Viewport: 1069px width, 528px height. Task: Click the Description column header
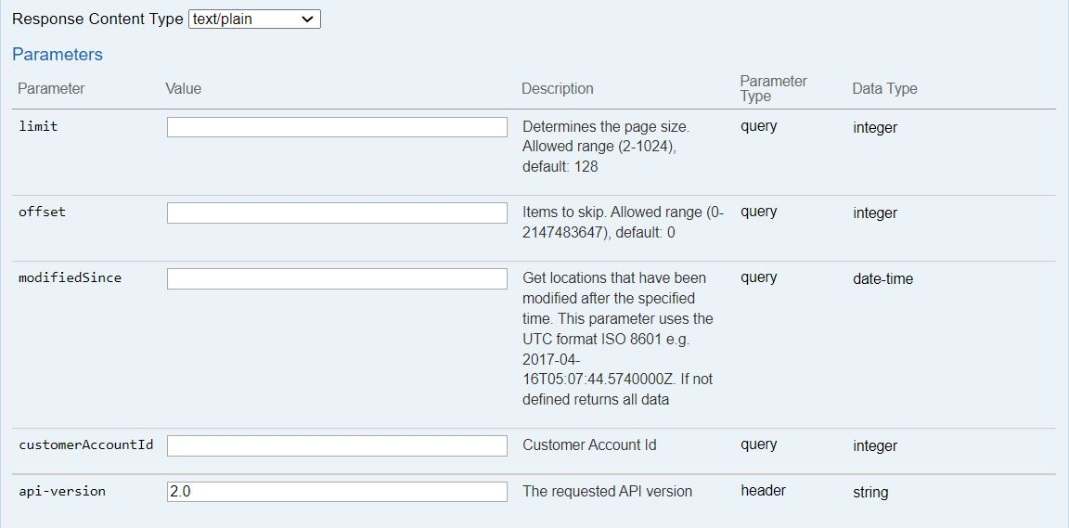coord(557,89)
